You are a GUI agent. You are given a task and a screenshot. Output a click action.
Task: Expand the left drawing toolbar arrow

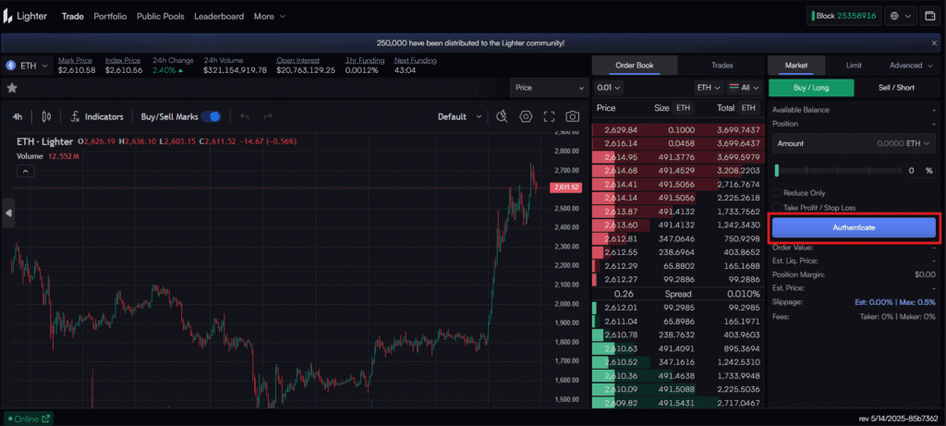tap(8, 213)
